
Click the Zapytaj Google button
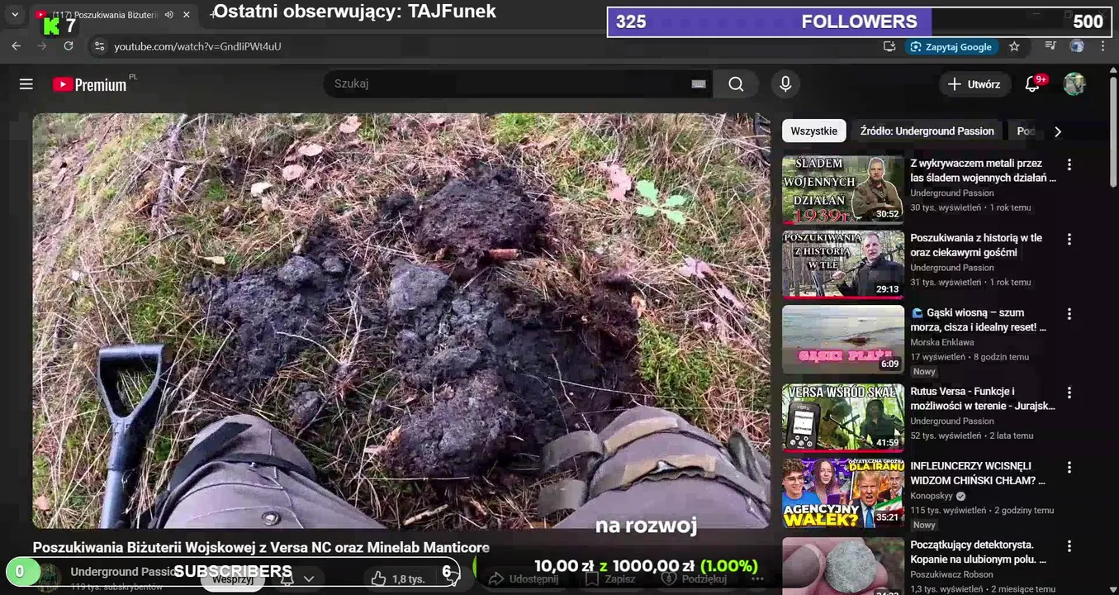coord(951,46)
